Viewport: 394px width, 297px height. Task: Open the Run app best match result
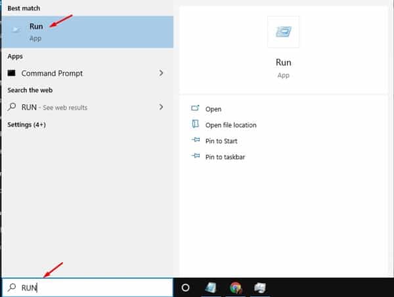(x=87, y=32)
